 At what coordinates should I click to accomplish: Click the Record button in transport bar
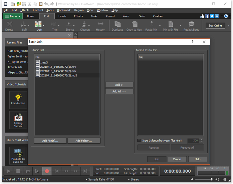[47, 171]
